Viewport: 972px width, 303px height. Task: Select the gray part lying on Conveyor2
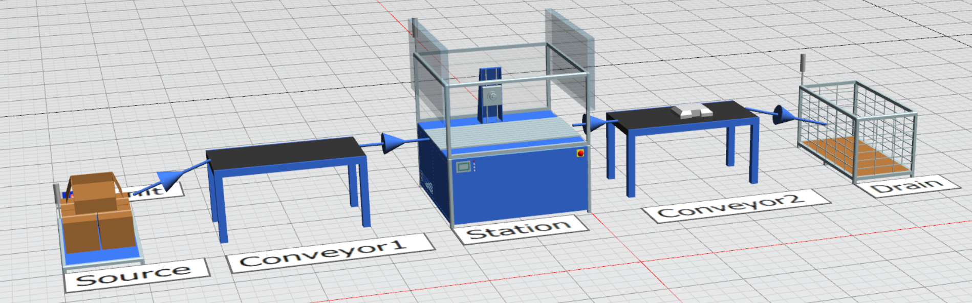coord(692,110)
